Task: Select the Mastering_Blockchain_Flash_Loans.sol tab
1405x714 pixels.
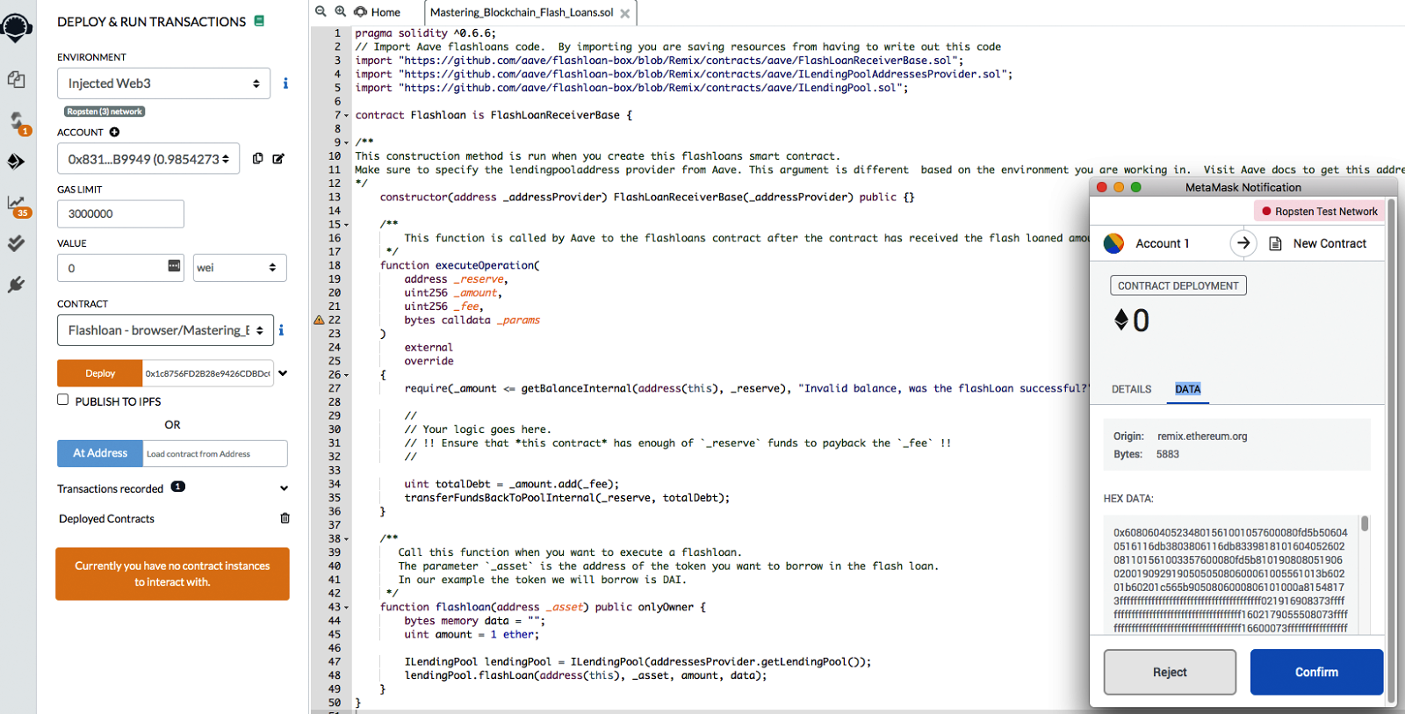Action: tap(522, 12)
